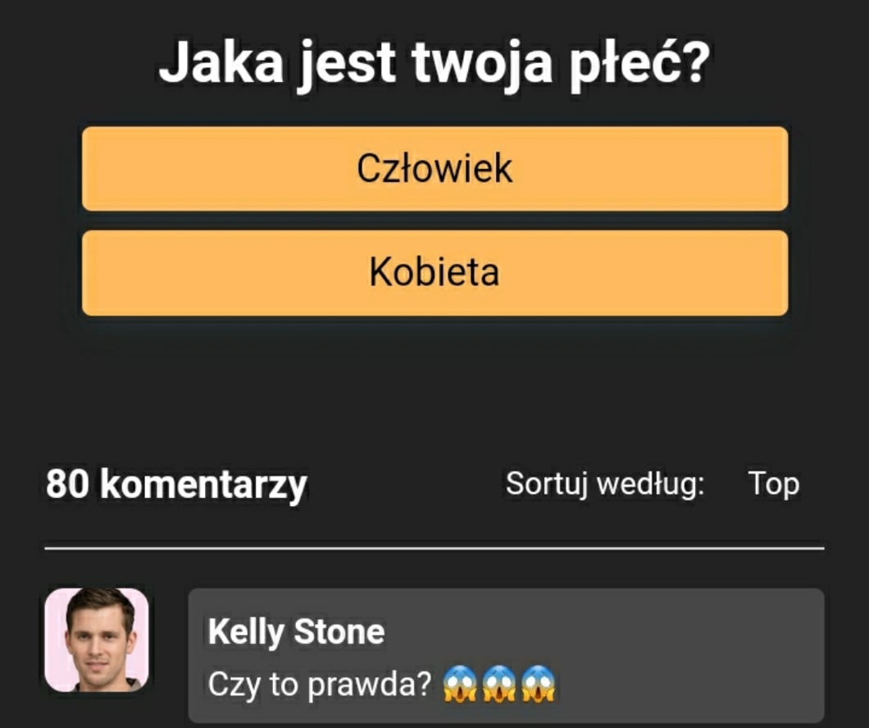Click the first screaming face emoji
Image resolution: width=869 pixels, height=728 pixels.
(x=459, y=684)
